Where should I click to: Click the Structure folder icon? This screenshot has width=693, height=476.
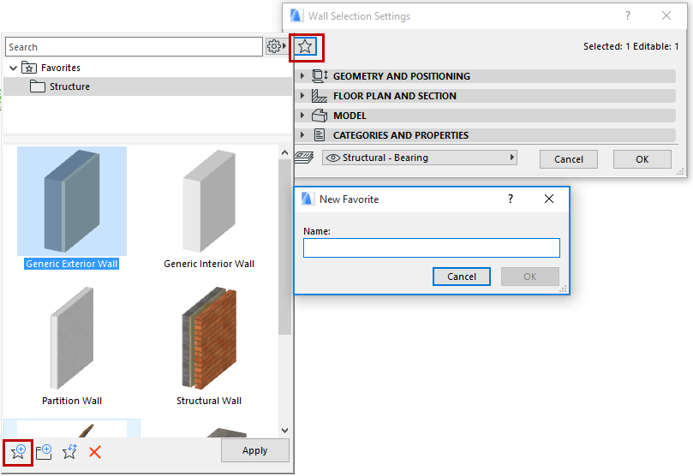pyautogui.click(x=38, y=86)
